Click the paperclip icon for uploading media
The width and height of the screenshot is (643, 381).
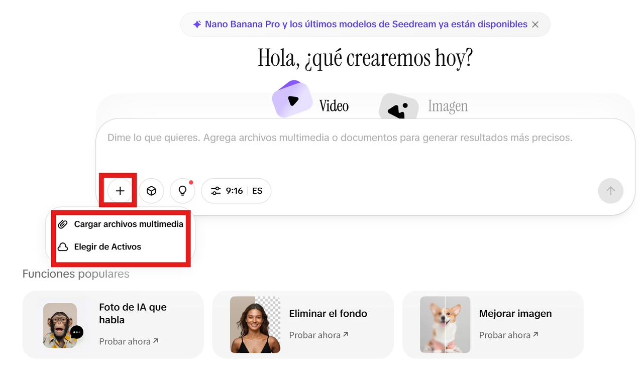tap(62, 224)
